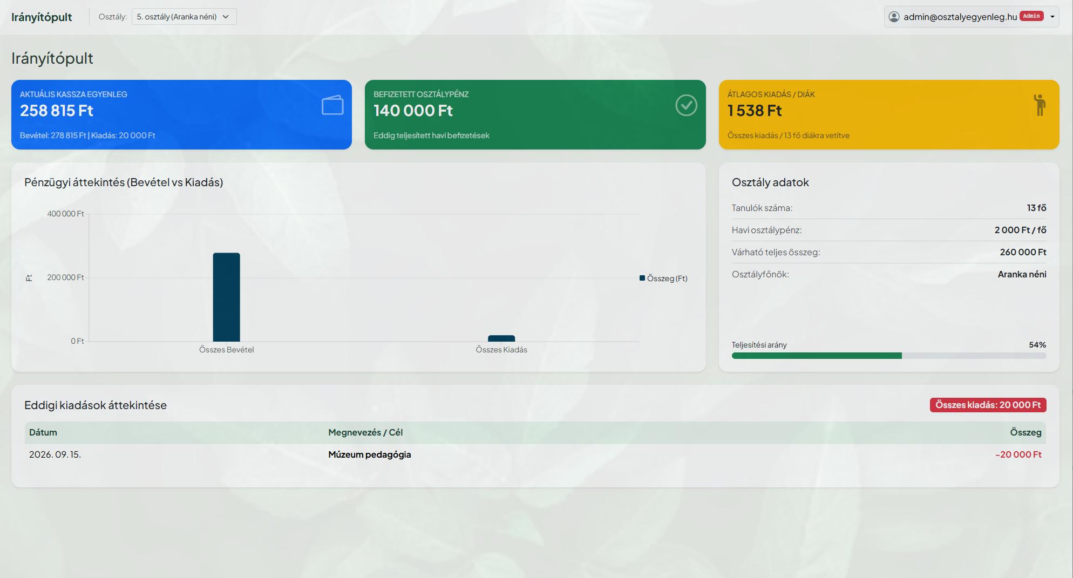Click the 400 000 Ft axis label
The height and width of the screenshot is (578, 1073).
coord(65,214)
